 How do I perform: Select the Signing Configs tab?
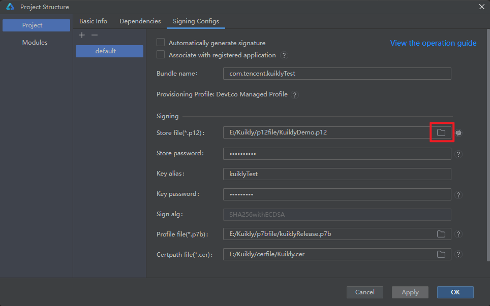(196, 21)
